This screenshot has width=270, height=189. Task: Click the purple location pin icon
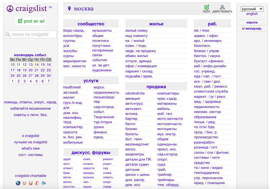point(69,9)
